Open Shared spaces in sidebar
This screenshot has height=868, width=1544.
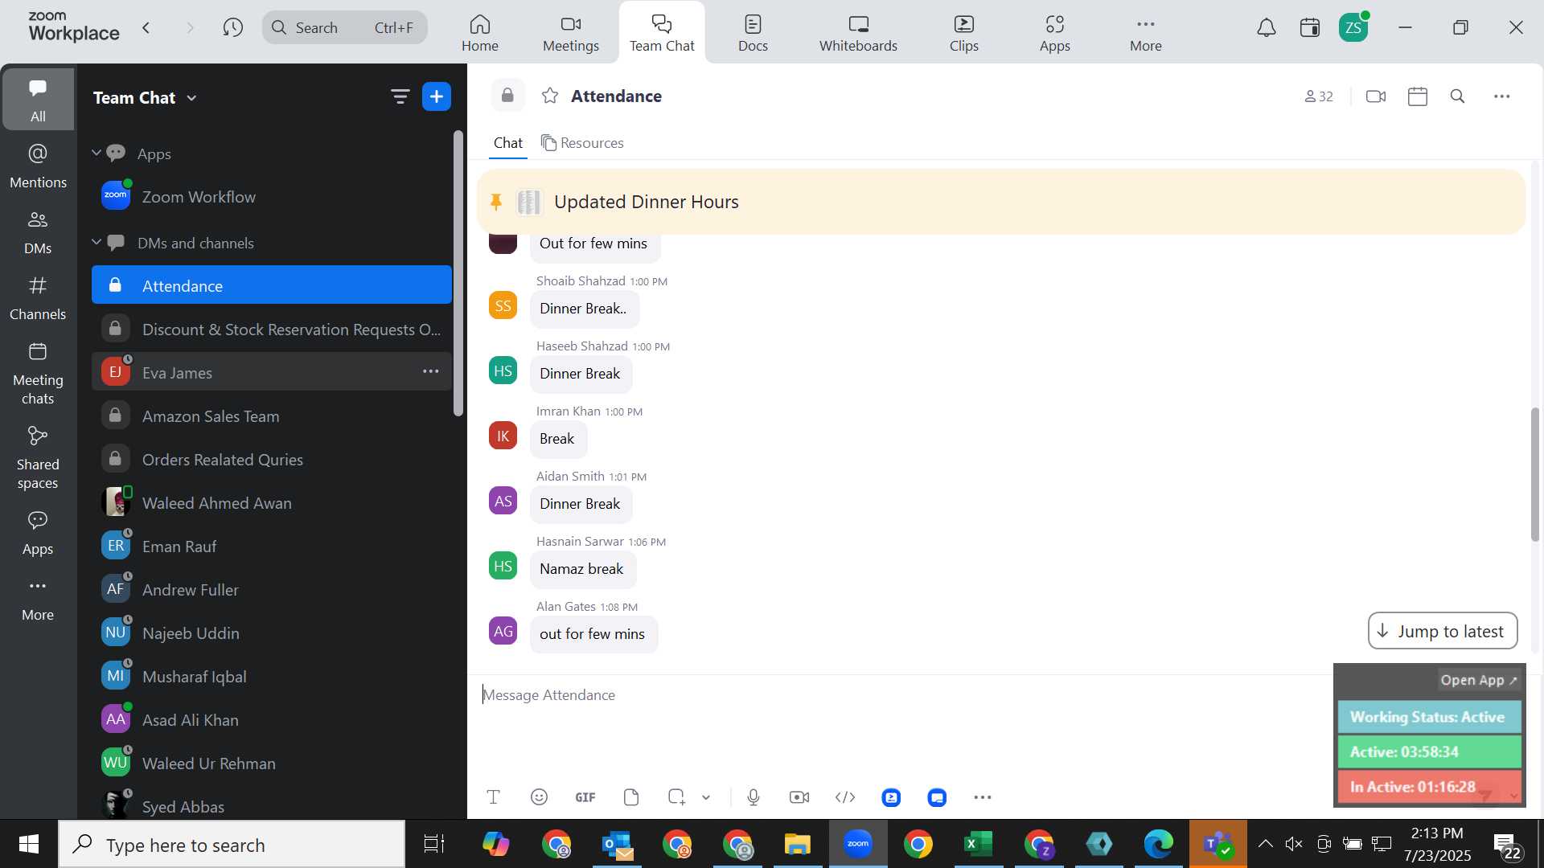click(x=38, y=458)
